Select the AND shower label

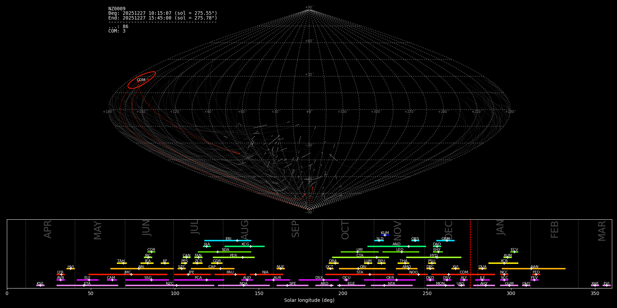(x=396, y=244)
